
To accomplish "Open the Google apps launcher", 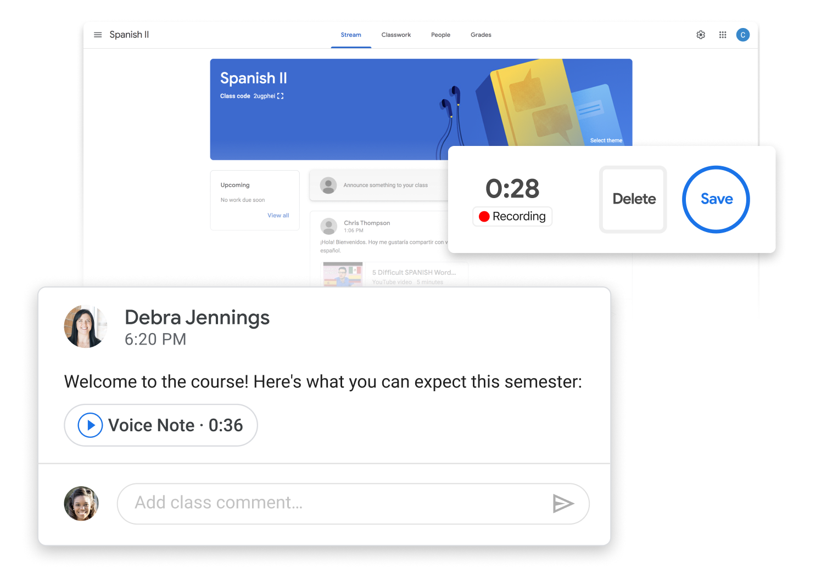I will point(723,35).
